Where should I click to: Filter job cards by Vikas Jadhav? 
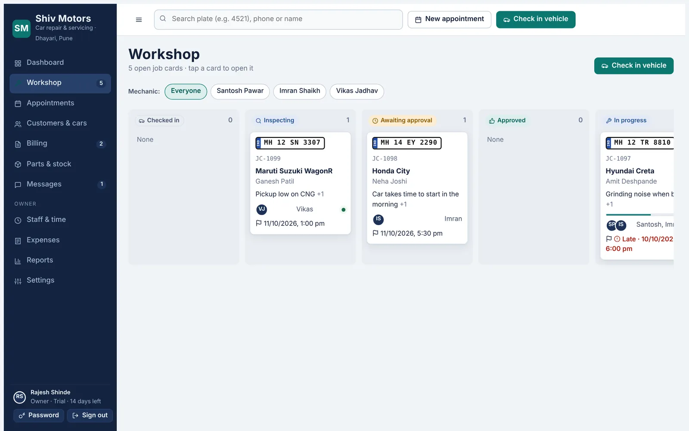click(x=357, y=91)
